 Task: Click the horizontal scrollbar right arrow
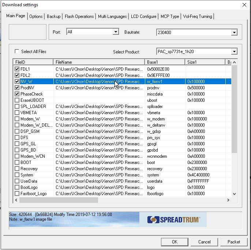228,200
